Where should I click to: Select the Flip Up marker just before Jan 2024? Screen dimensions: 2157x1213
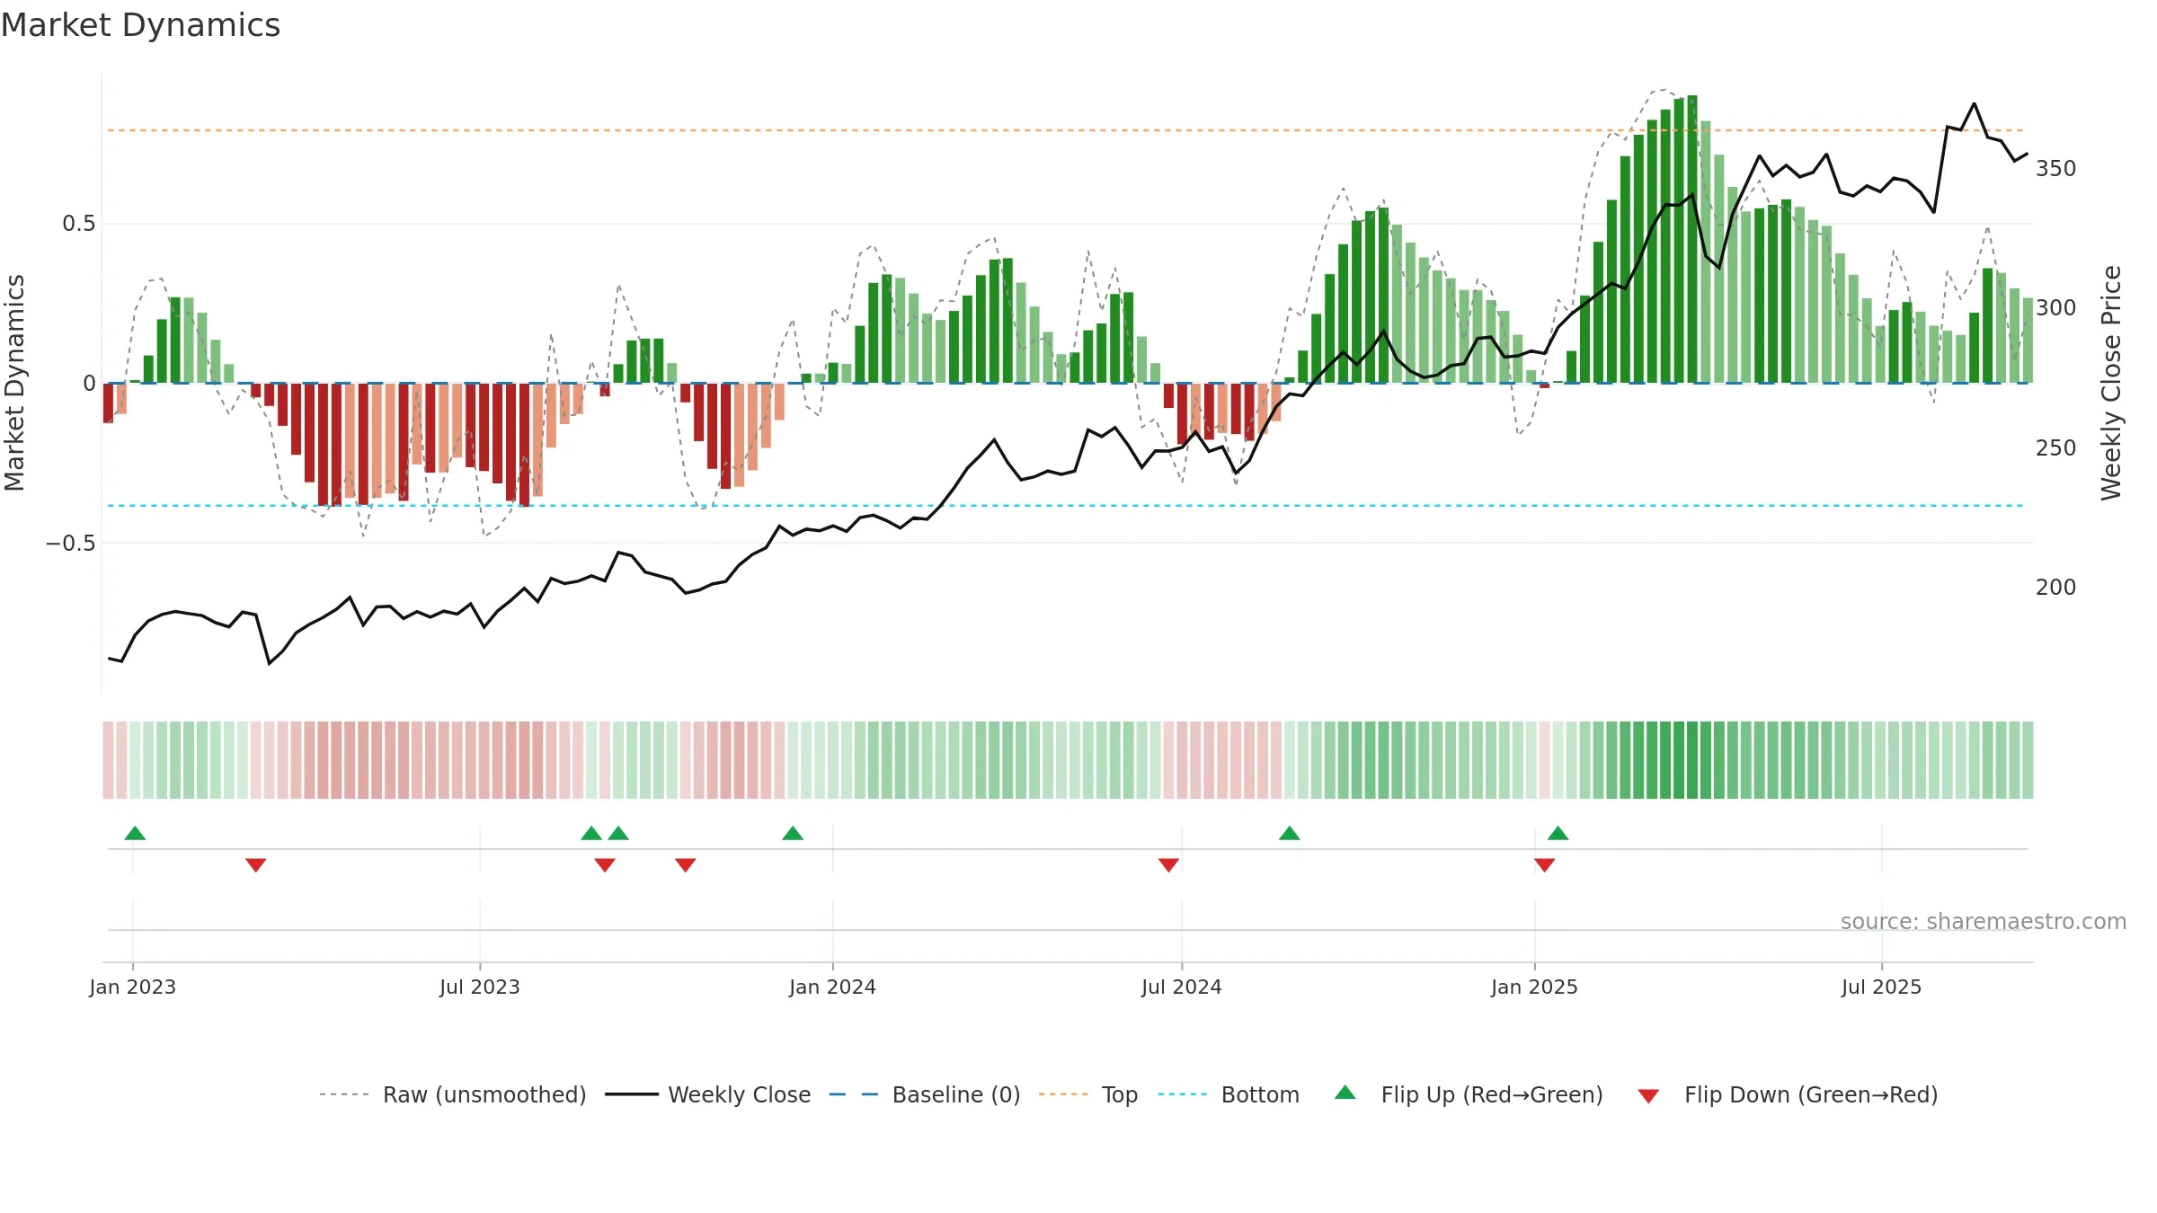793,833
